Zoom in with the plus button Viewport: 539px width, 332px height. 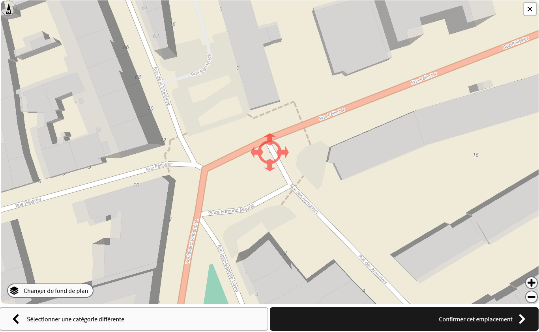(x=532, y=283)
